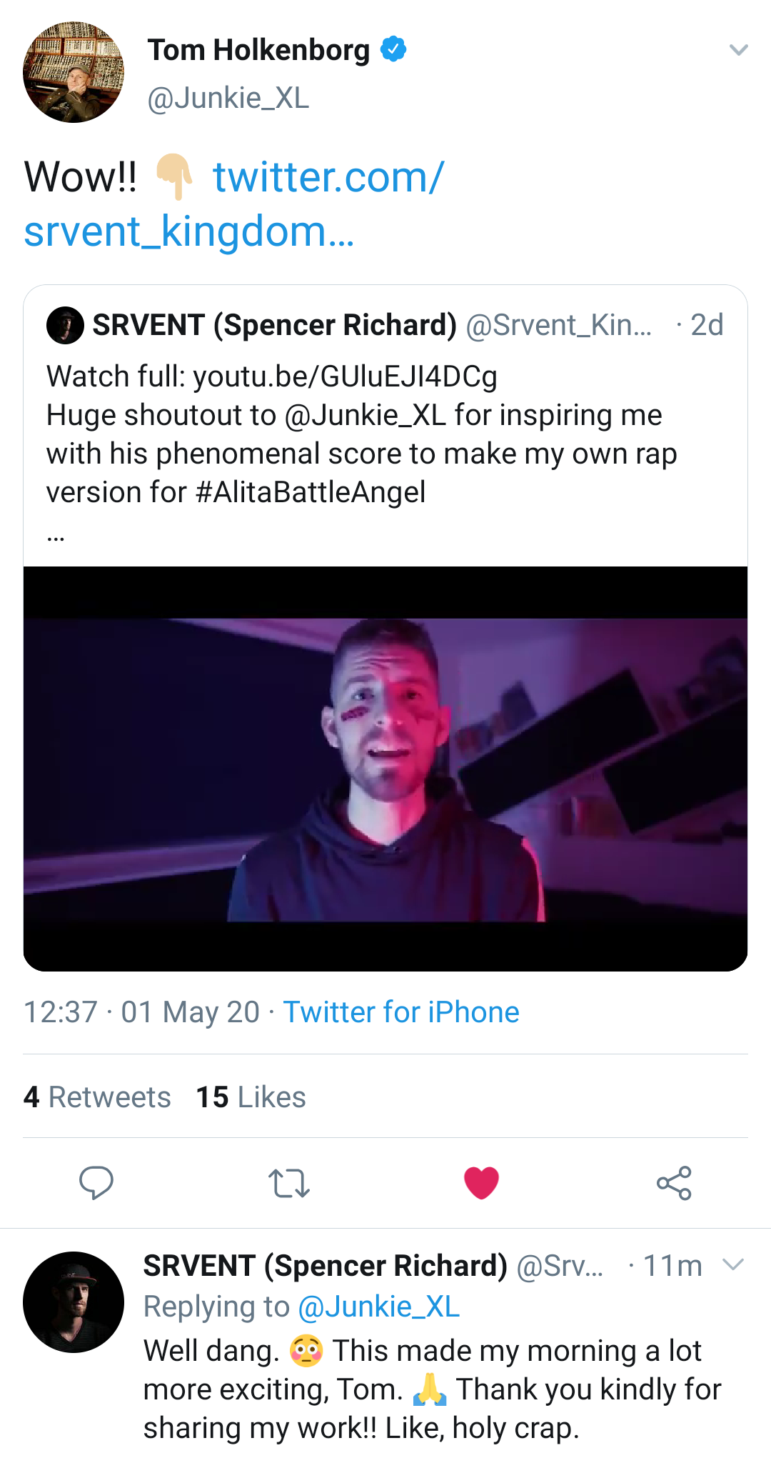View the 15 Likes list

pyautogui.click(x=251, y=1097)
